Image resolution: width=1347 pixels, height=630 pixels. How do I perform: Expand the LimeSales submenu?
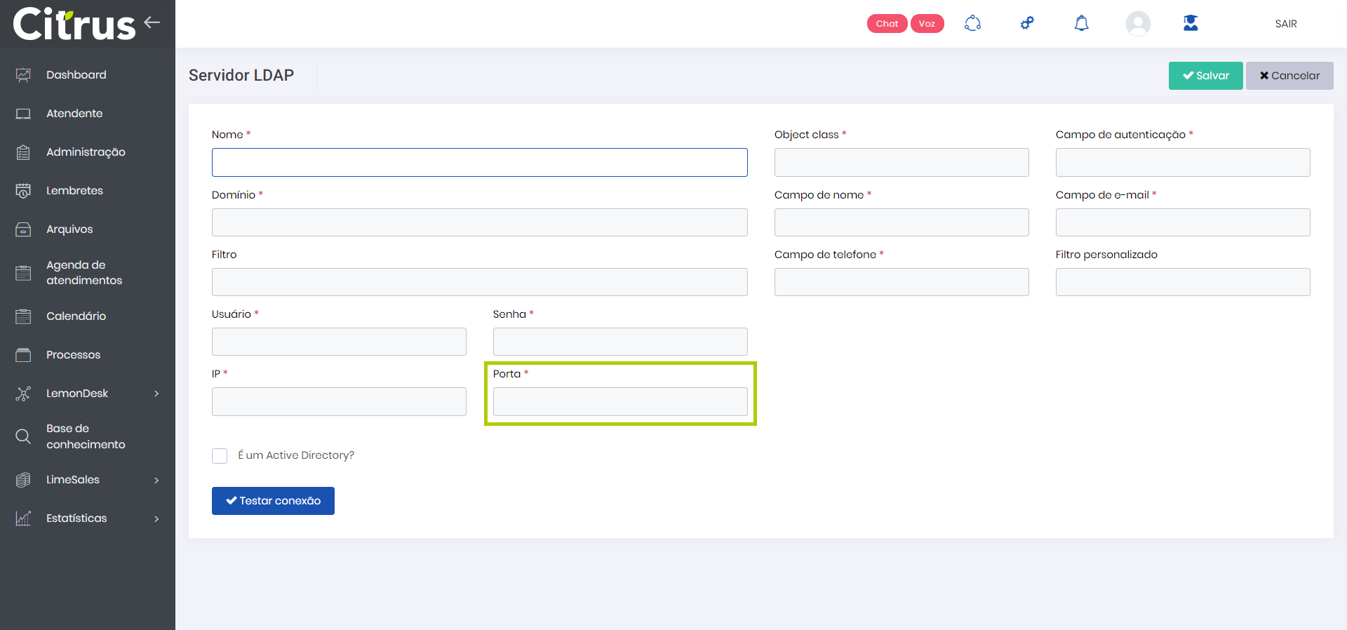(x=156, y=480)
